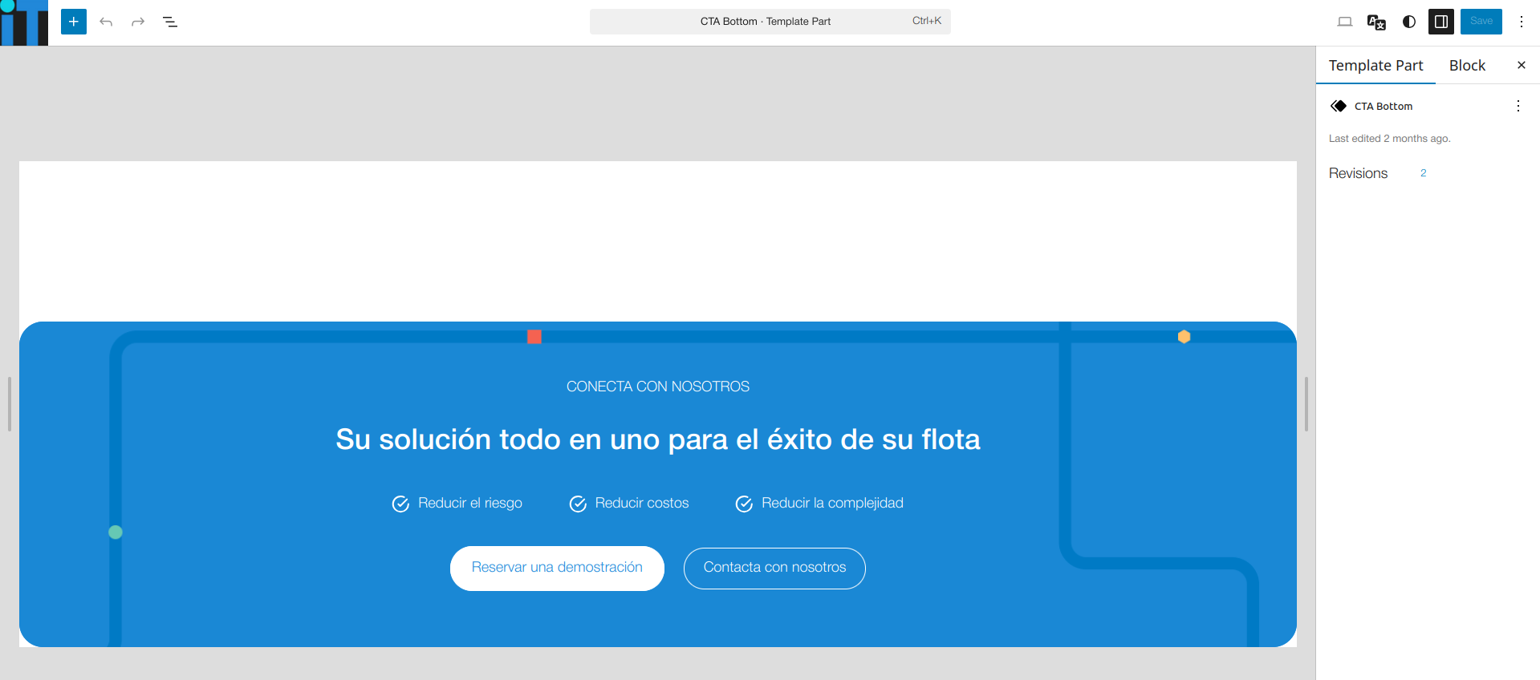Screen dimensions: 1540x680
Task: Switch to the Block tab
Action: click(x=1467, y=66)
